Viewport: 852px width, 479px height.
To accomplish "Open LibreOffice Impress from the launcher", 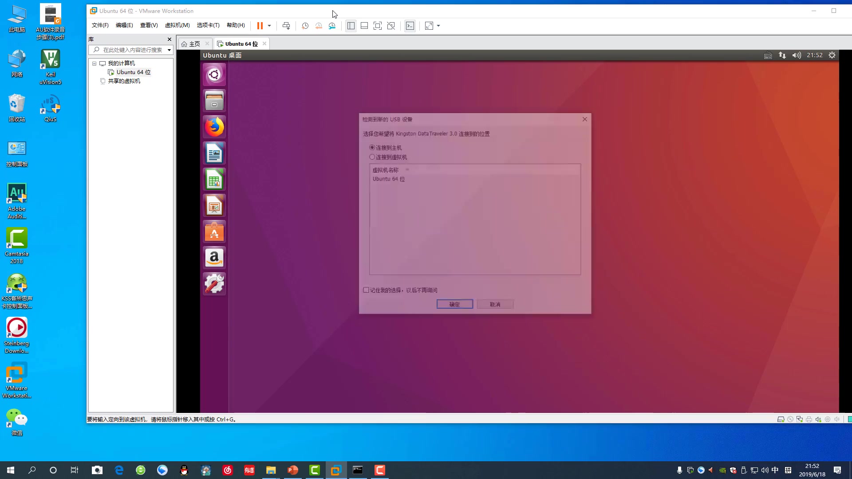I will (214, 205).
